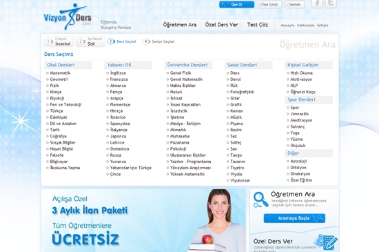Image resolution: width=379 pixels, height=252 pixels.
Task: Choose the Hukuk university course
Action: [x=176, y=92]
